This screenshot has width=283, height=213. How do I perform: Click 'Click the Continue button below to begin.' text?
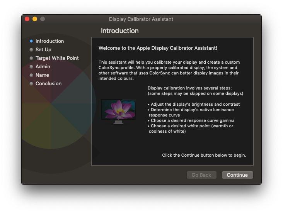click(x=204, y=155)
